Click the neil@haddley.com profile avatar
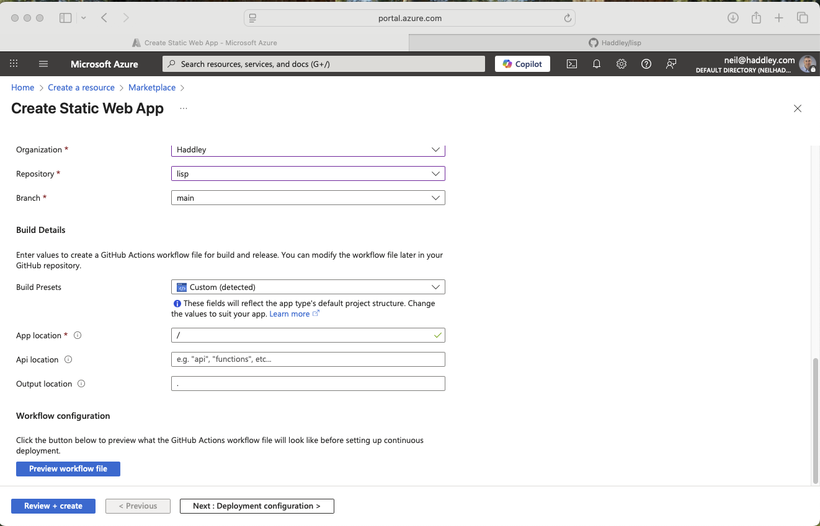Viewport: 820px width, 526px height. point(807,64)
